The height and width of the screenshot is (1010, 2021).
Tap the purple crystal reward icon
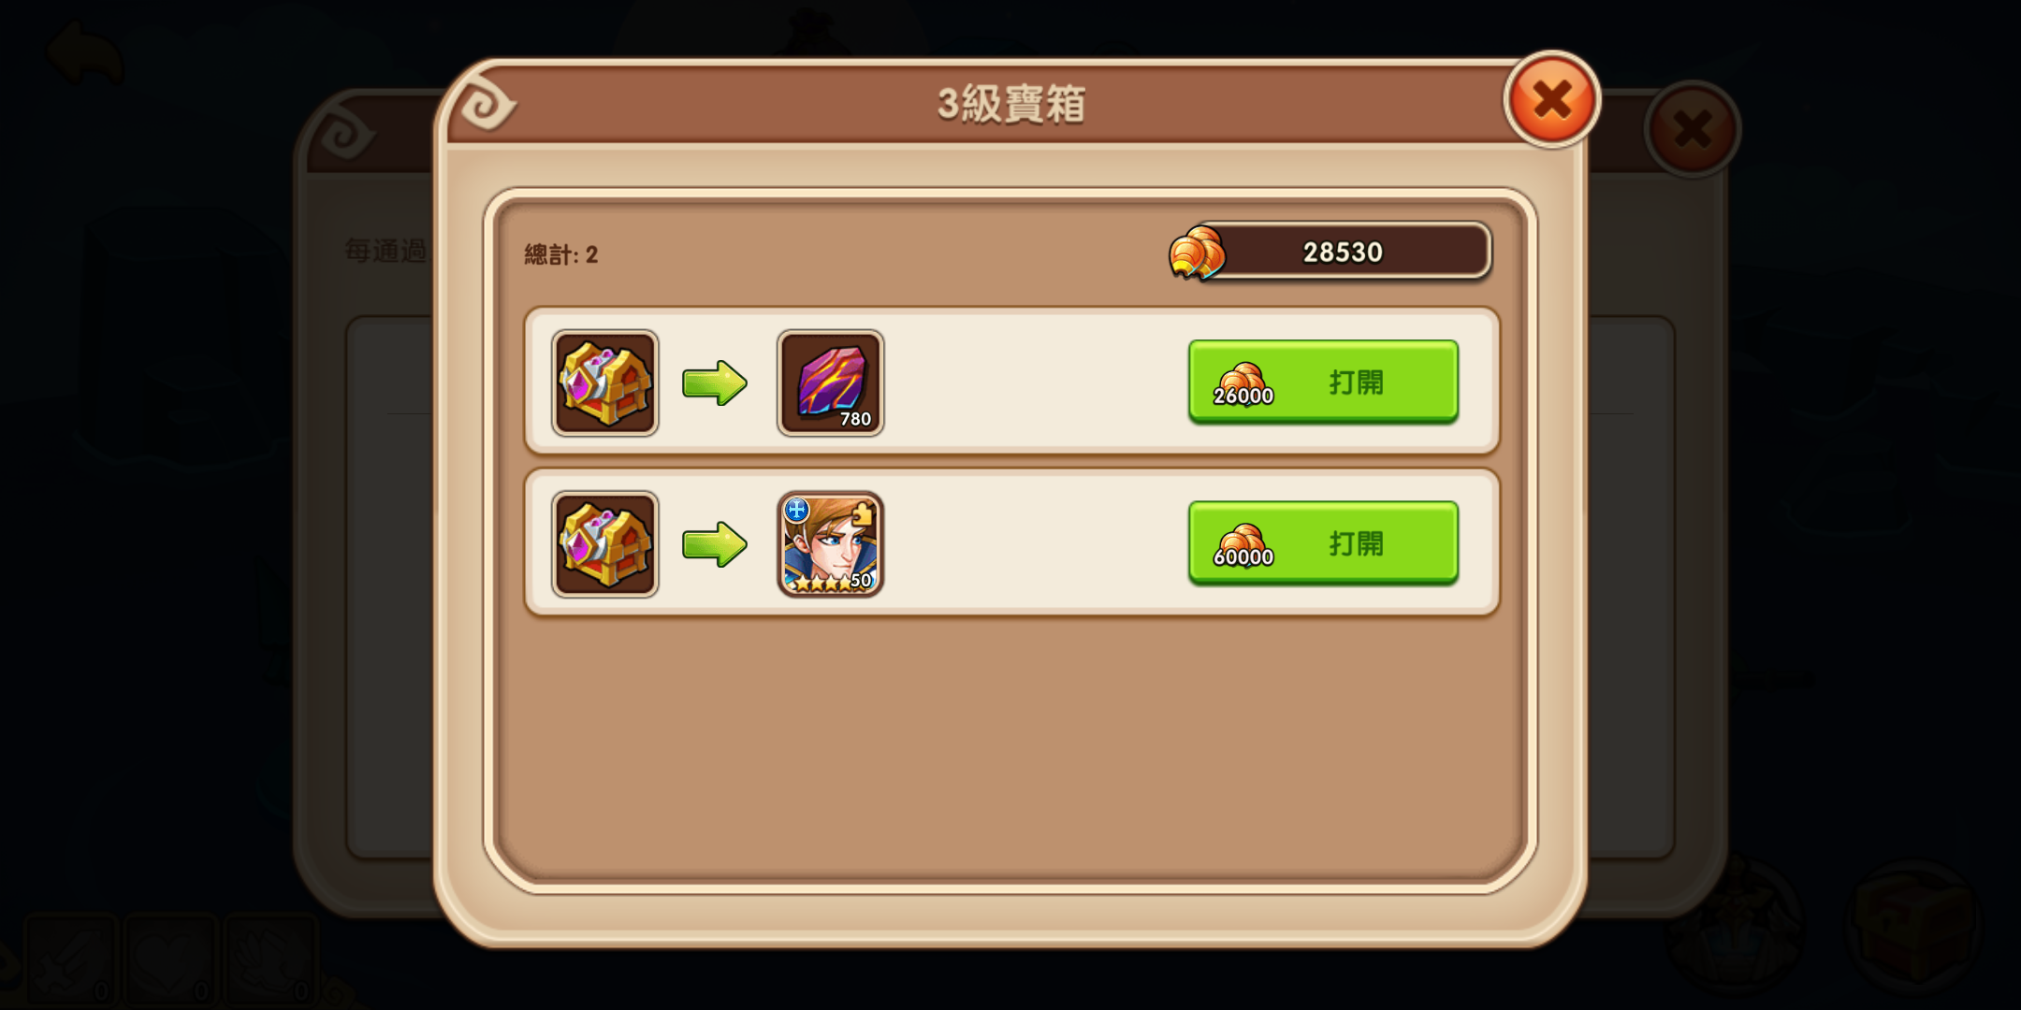(x=830, y=382)
